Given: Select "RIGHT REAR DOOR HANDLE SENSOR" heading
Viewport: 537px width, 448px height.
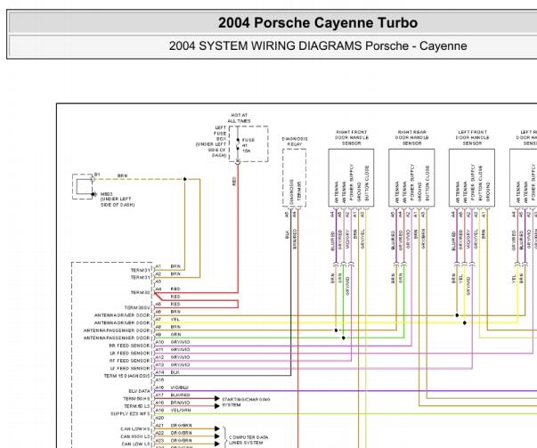Looking at the screenshot, I should (x=411, y=138).
